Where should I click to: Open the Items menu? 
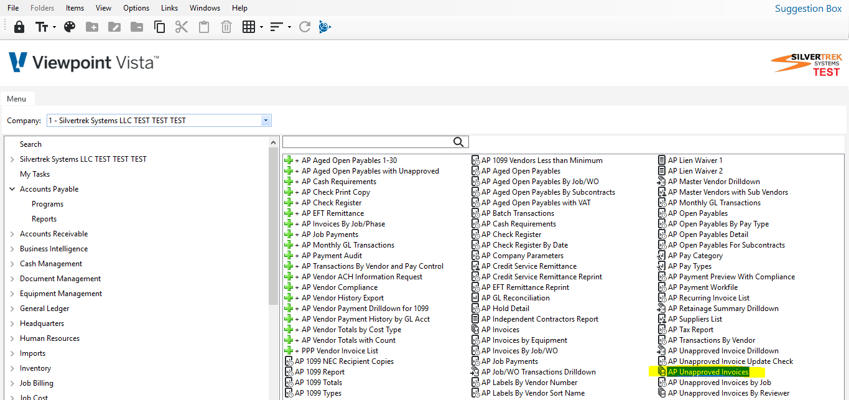point(75,8)
